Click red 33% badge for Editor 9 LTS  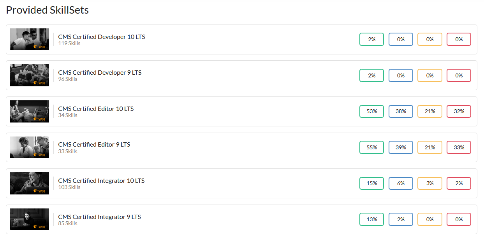(459, 147)
